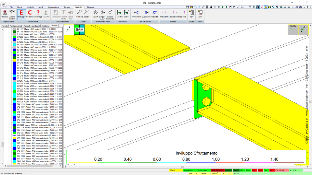Image resolution: width=312 pixels, height=175 pixels.
Task: Click the C= 1(220) combination field
Action: (x=282, y=170)
